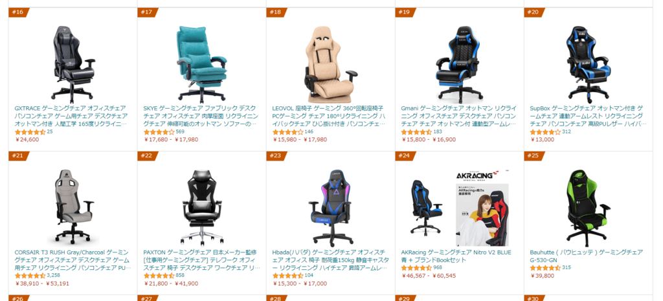Open the teal SKYE fabric chair image
Screen dimensions: 663x301
(201, 64)
